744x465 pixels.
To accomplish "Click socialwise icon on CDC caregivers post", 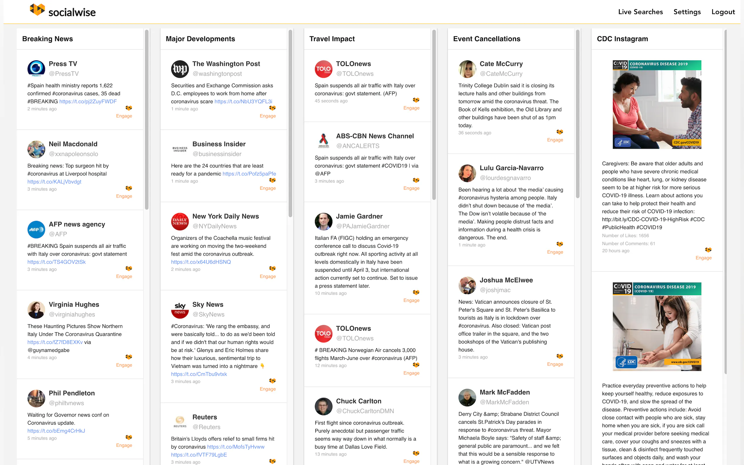I will pos(708,250).
